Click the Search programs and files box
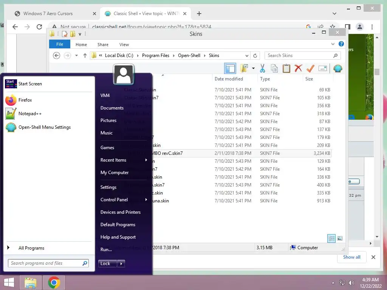Image resolution: width=387 pixels, height=290 pixels. tap(48, 263)
